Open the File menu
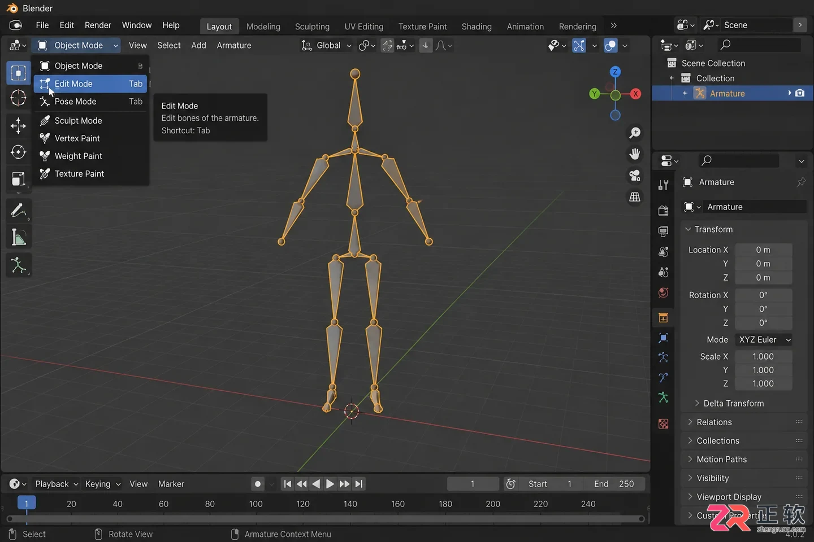 42,25
